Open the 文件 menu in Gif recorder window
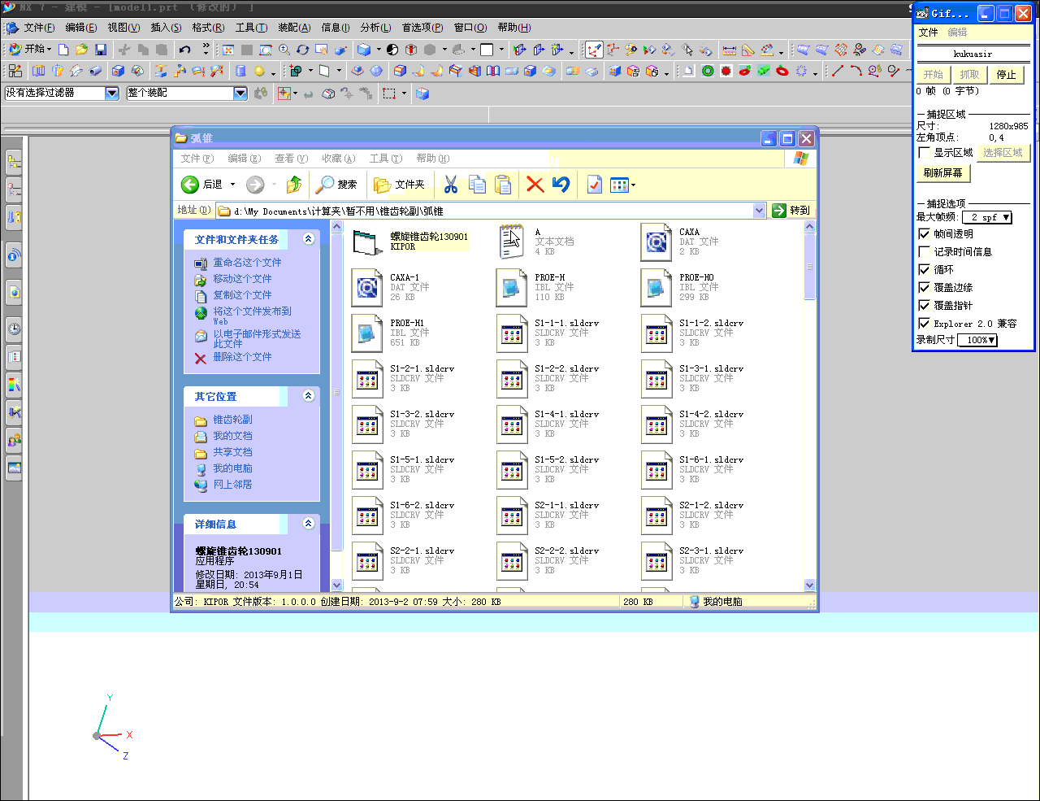 [928, 33]
